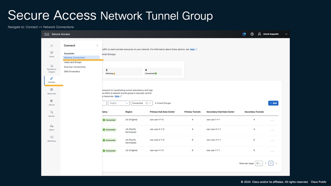Click the Region column header

129,112
